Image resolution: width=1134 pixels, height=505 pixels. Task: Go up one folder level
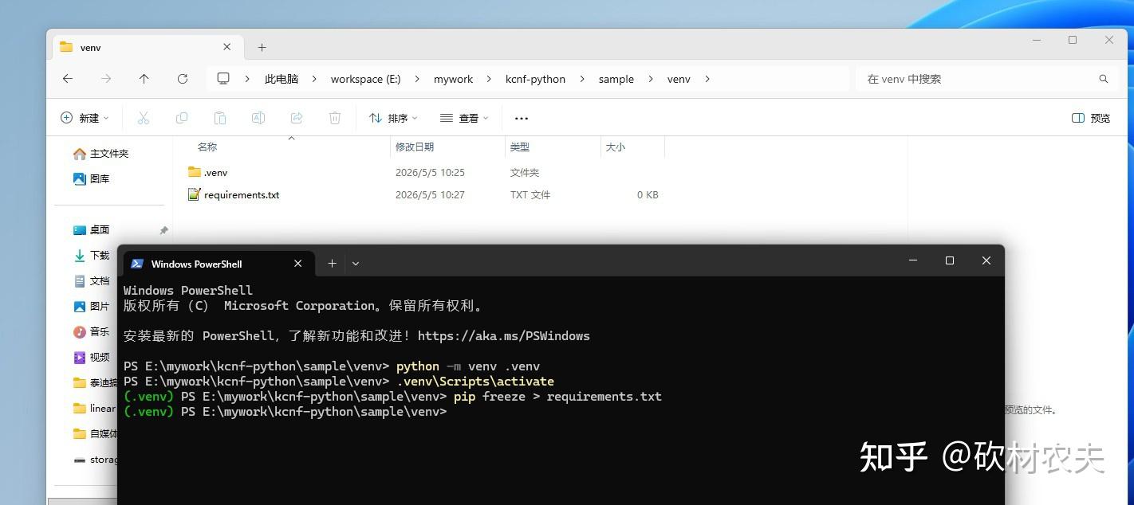click(144, 79)
